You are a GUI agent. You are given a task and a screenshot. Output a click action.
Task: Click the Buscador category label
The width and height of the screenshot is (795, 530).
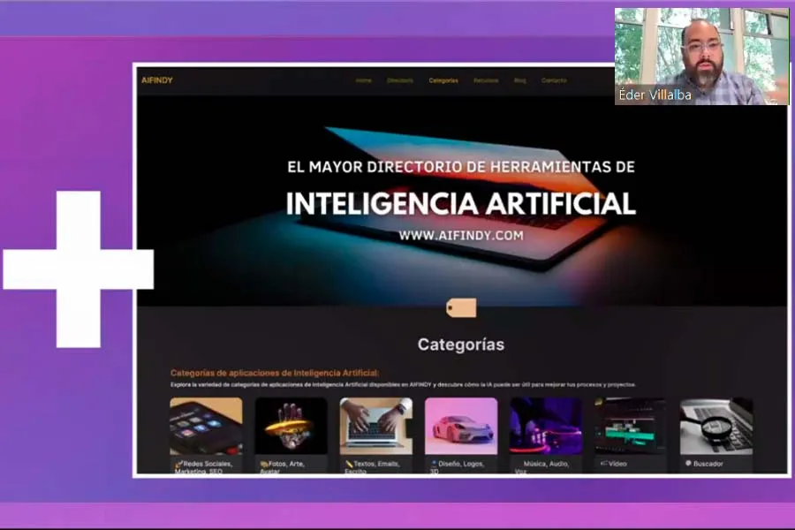[706, 463]
